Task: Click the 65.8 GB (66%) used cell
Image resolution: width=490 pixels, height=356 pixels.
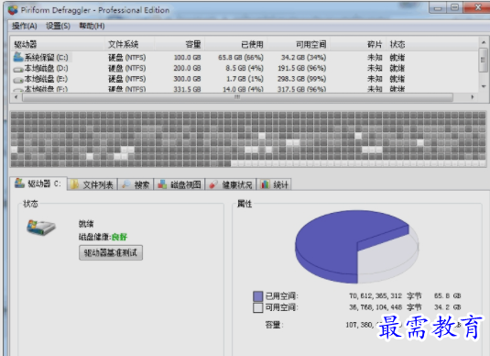Action: point(241,58)
